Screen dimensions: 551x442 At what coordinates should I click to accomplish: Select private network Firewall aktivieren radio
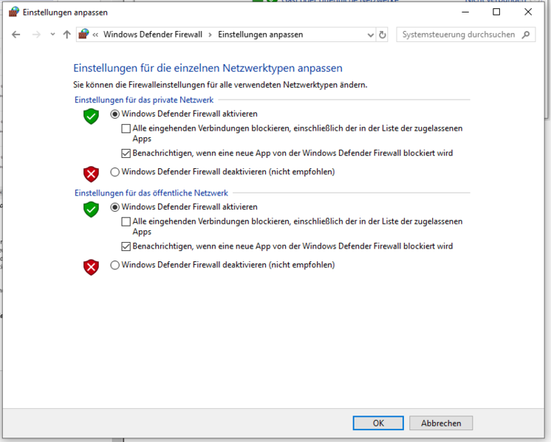[115, 114]
